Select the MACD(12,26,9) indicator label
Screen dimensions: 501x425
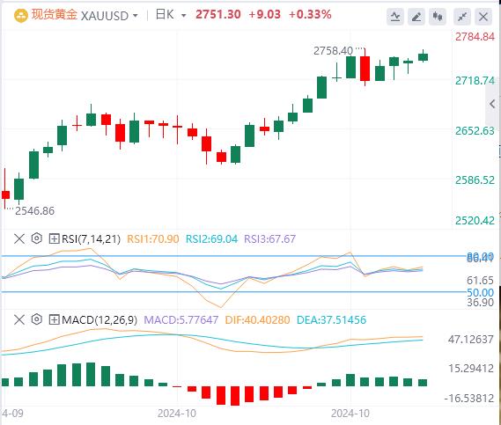99,319
